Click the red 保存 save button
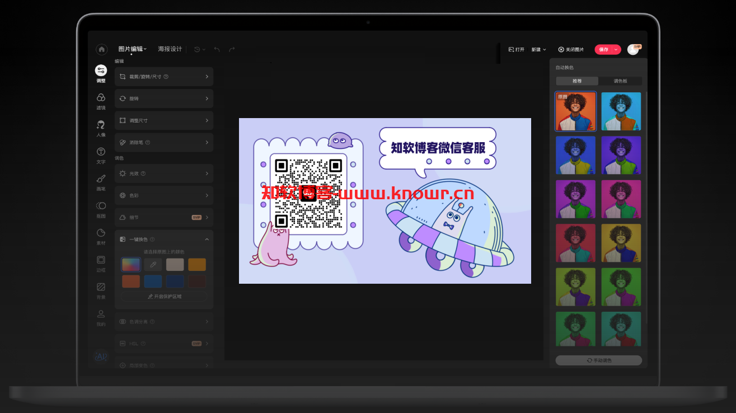Viewport: 736px width, 413px height. [604, 49]
